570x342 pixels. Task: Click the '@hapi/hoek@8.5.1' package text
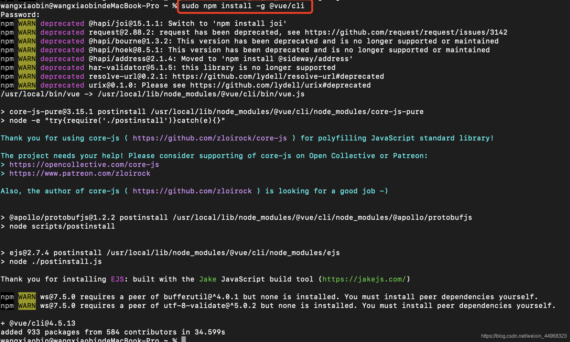tap(126, 50)
